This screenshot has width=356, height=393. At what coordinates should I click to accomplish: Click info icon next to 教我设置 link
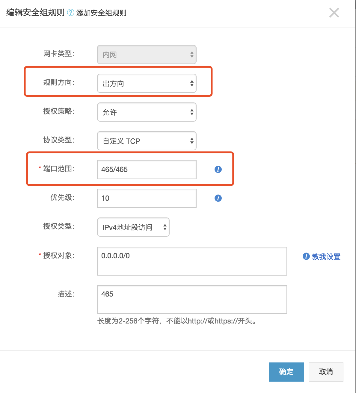(x=306, y=256)
